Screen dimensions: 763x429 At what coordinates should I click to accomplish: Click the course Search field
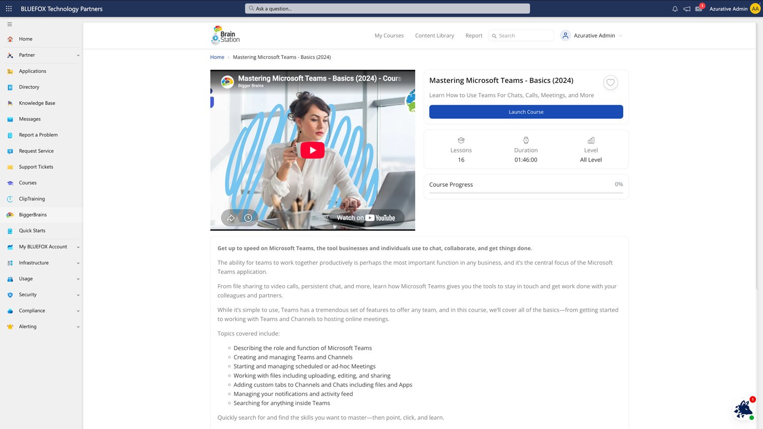pyautogui.click(x=521, y=36)
